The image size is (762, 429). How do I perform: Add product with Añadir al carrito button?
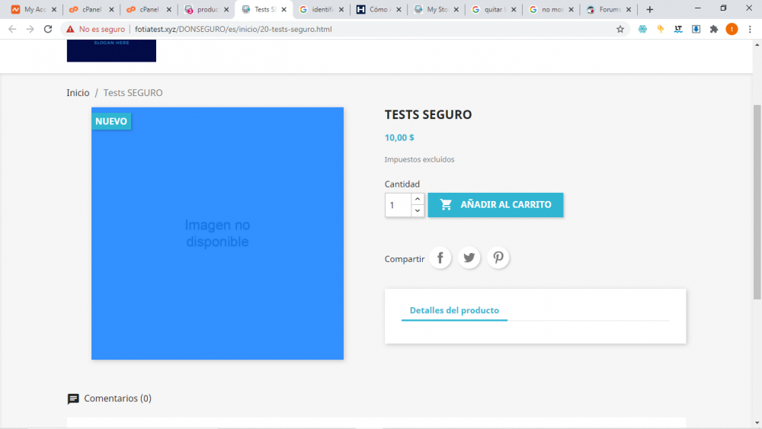[495, 204]
